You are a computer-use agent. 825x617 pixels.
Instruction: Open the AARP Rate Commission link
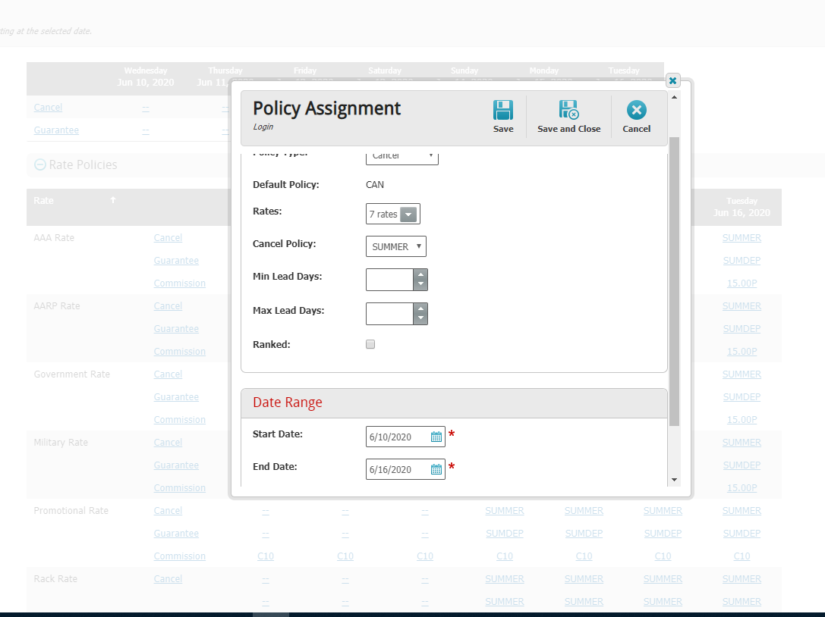(179, 351)
